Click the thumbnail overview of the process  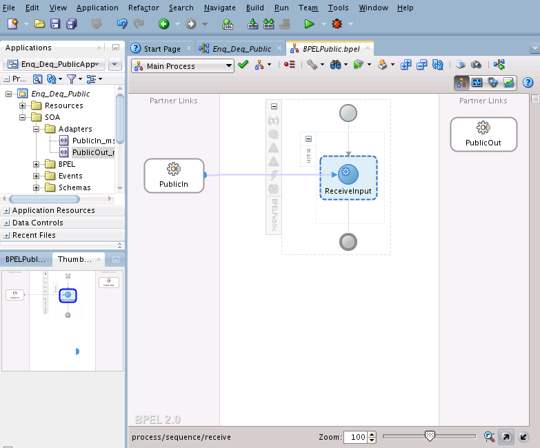(63, 320)
